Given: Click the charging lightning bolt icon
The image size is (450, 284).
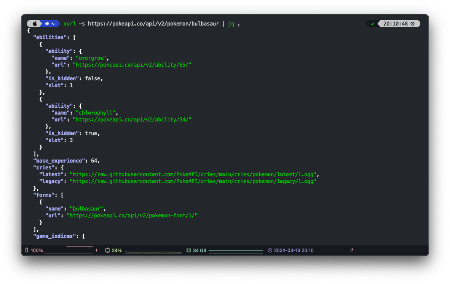Looking at the screenshot, I should click(97, 250).
